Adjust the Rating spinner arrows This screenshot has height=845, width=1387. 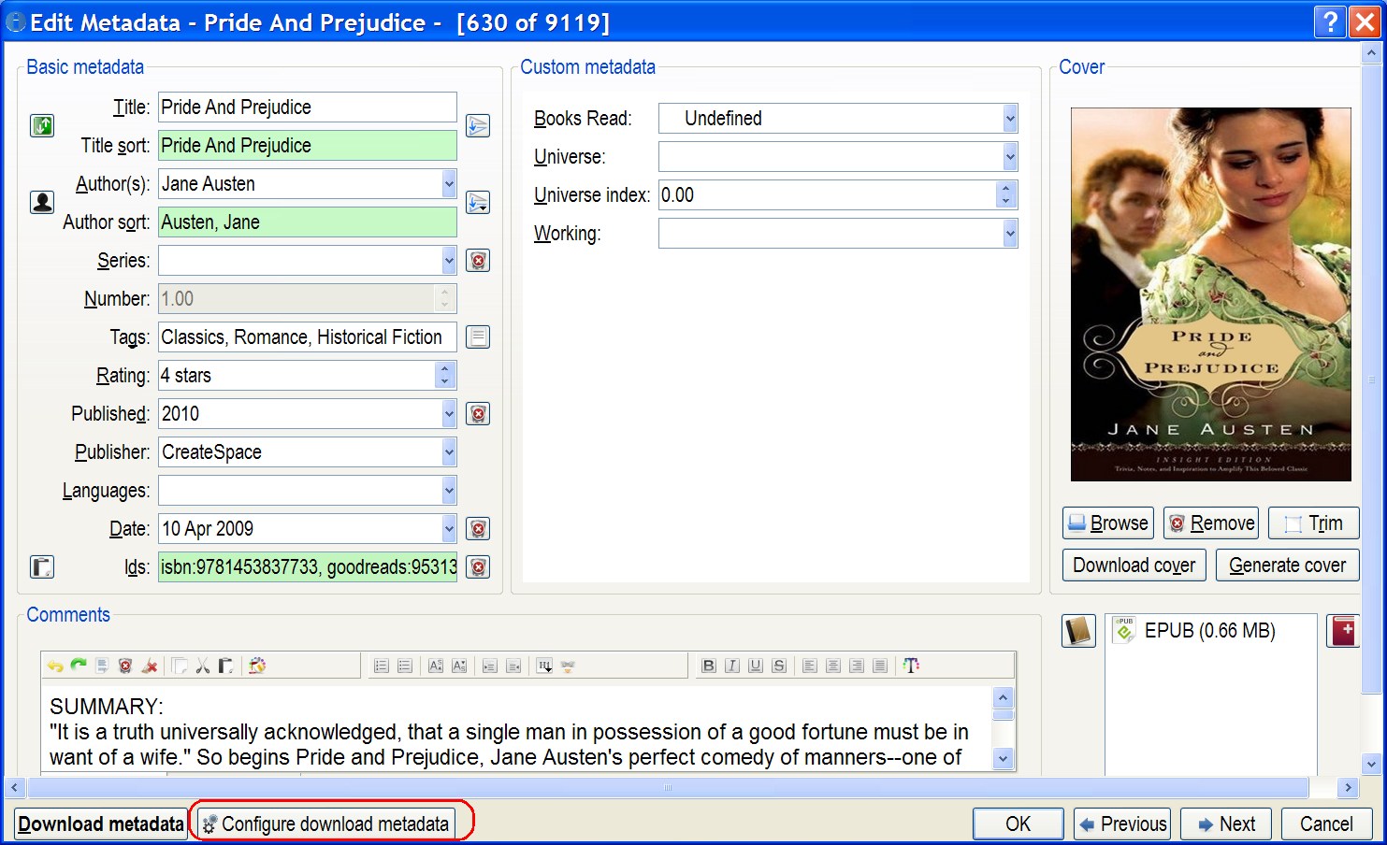(x=445, y=376)
